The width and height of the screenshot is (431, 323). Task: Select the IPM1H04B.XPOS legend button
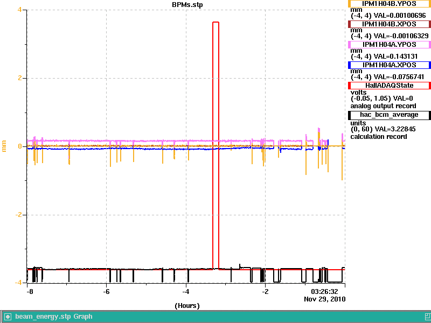pyautogui.click(x=389, y=24)
